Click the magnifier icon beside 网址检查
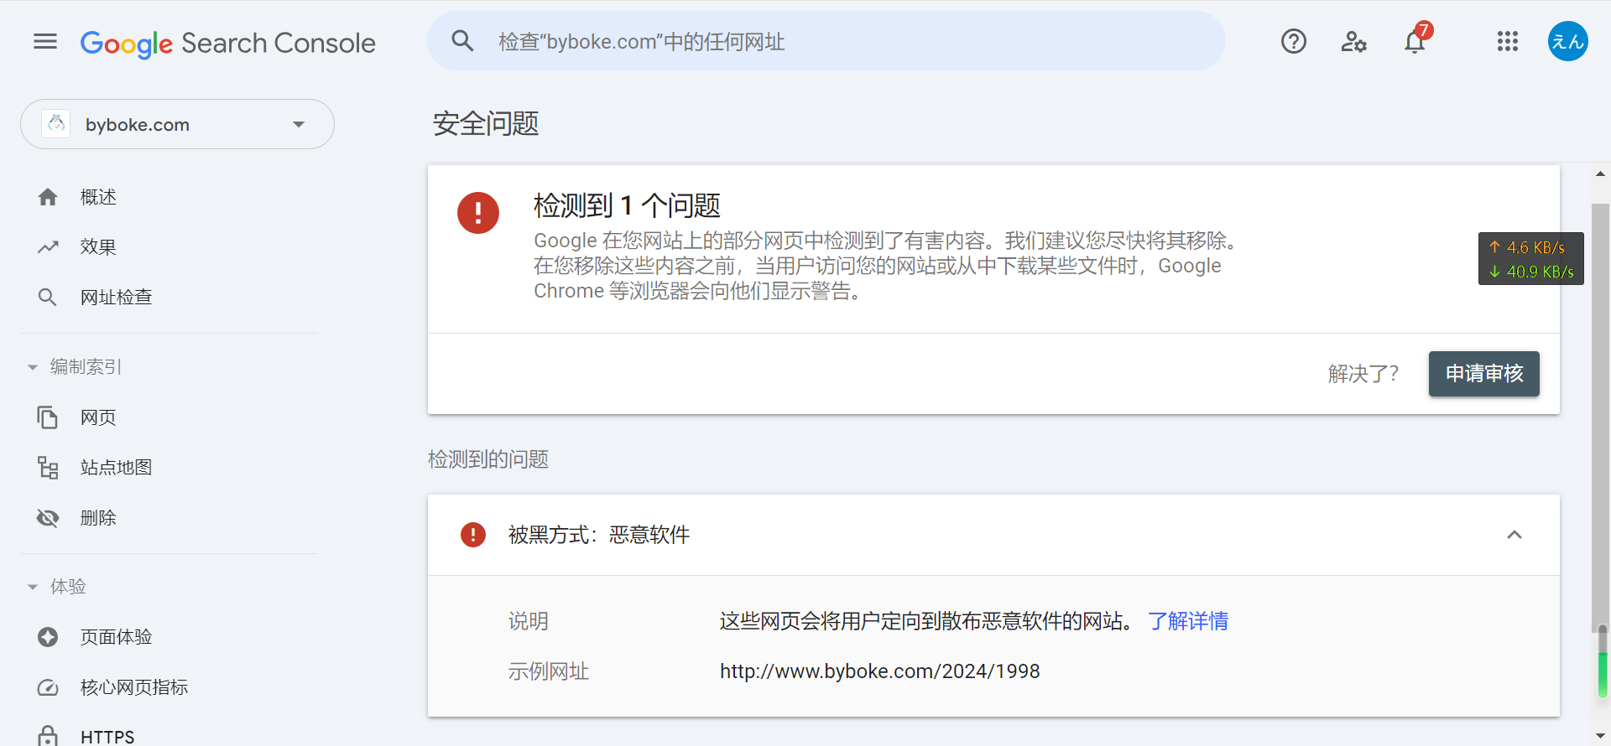 click(48, 298)
